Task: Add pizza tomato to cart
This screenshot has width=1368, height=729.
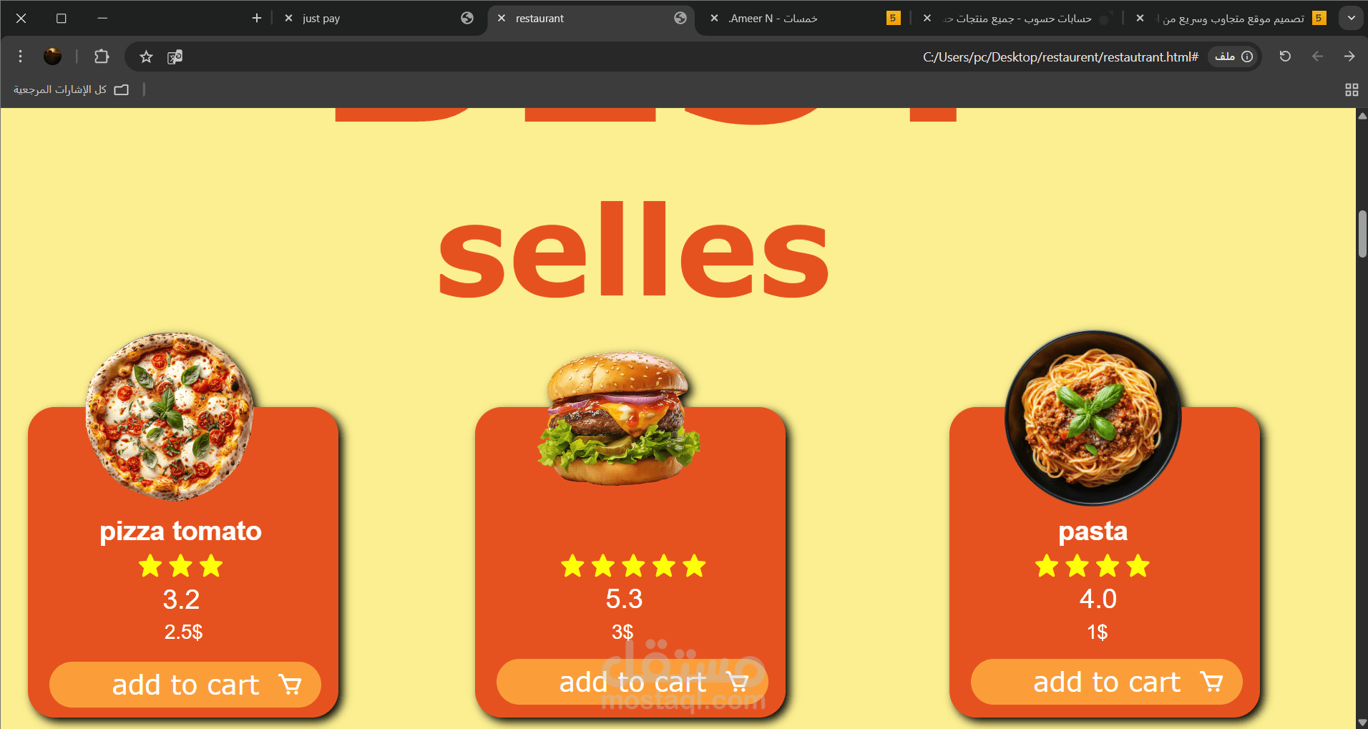Action: click(185, 685)
